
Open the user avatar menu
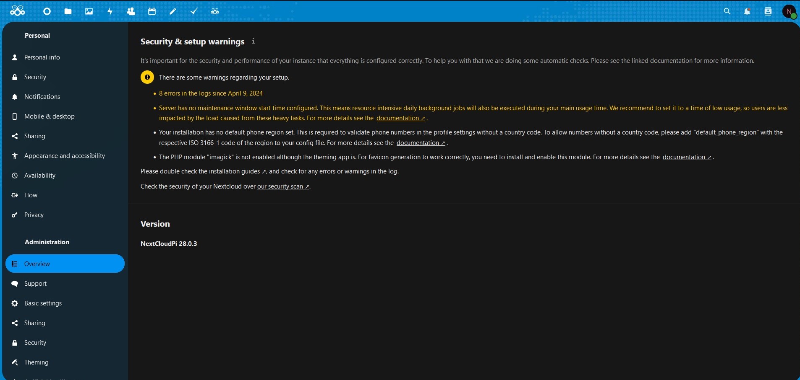(x=790, y=12)
